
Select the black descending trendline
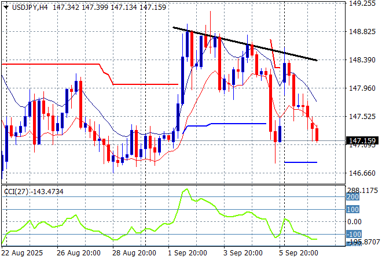(243, 43)
